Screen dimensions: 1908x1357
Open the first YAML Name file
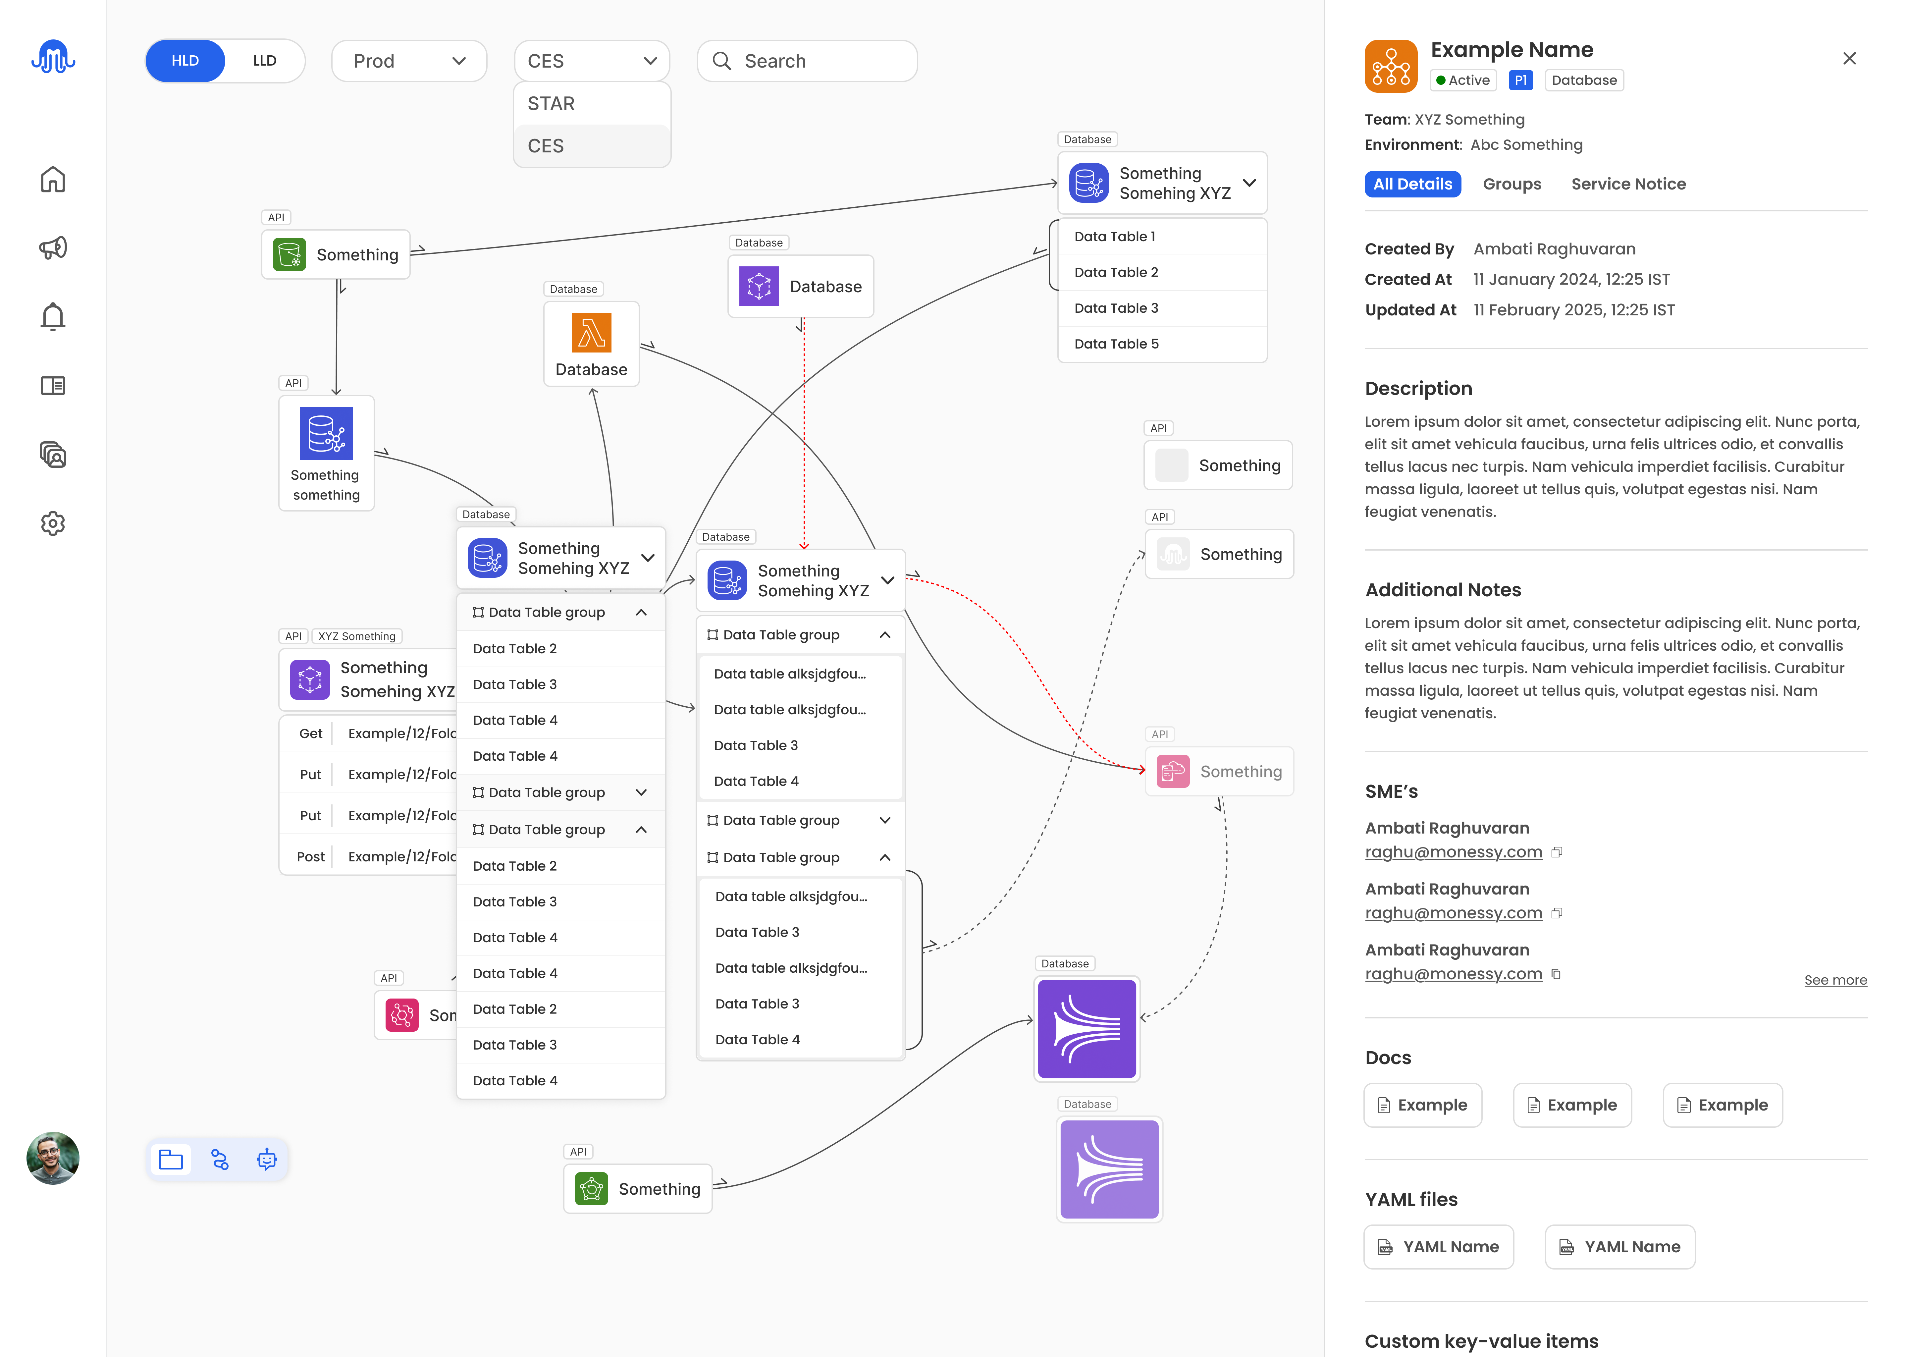[1439, 1247]
